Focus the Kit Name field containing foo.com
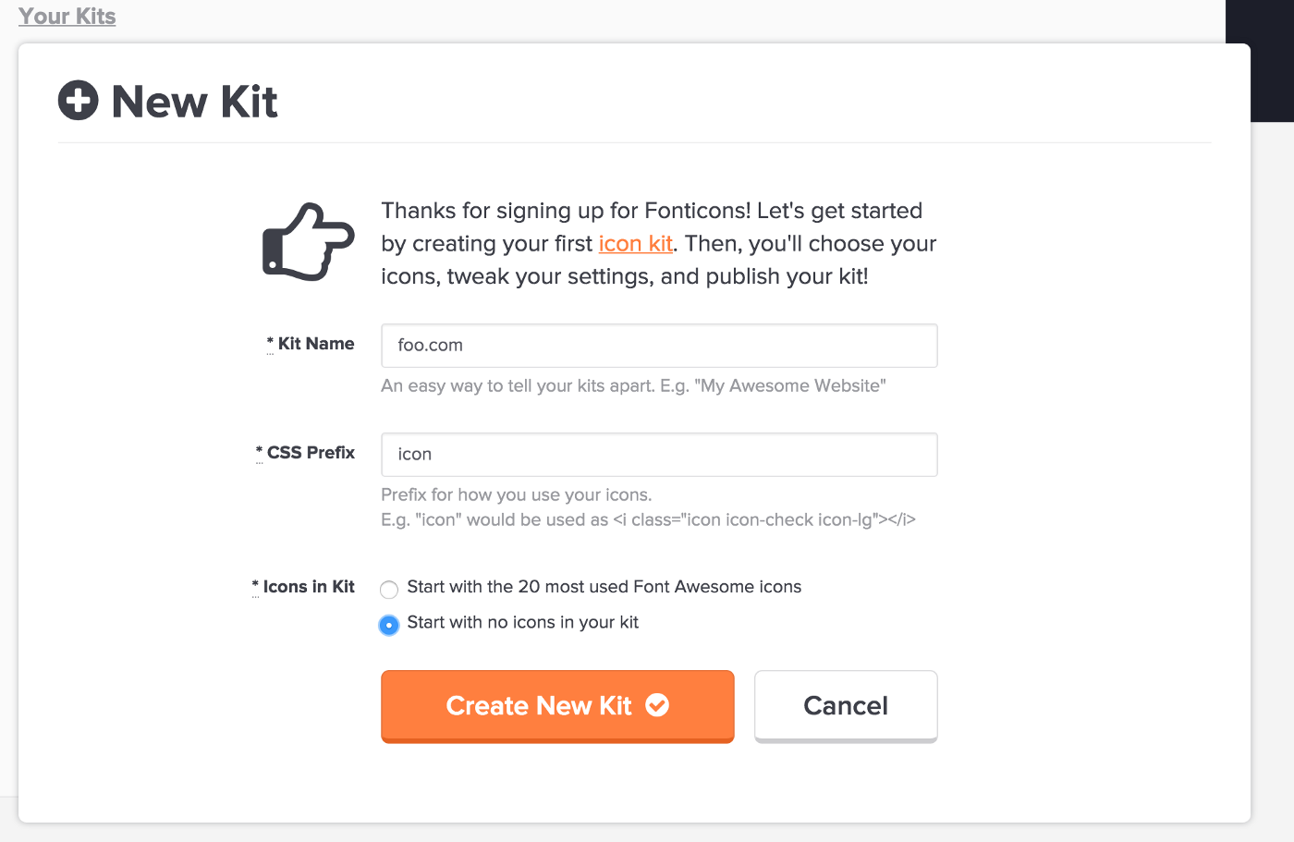The image size is (1294, 842). coord(659,346)
